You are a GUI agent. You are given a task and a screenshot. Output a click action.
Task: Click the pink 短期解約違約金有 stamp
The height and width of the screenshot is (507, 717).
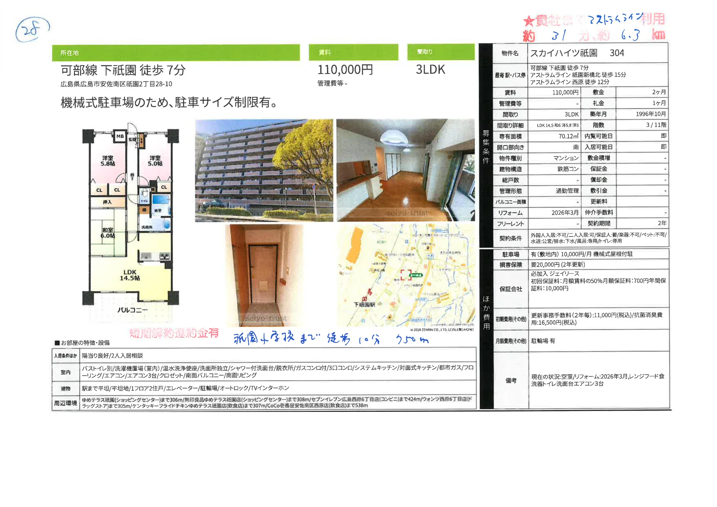pyautogui.click(x=174, y=333)
